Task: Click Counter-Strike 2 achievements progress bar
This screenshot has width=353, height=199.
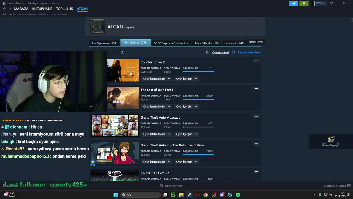Action: [198, 72]
